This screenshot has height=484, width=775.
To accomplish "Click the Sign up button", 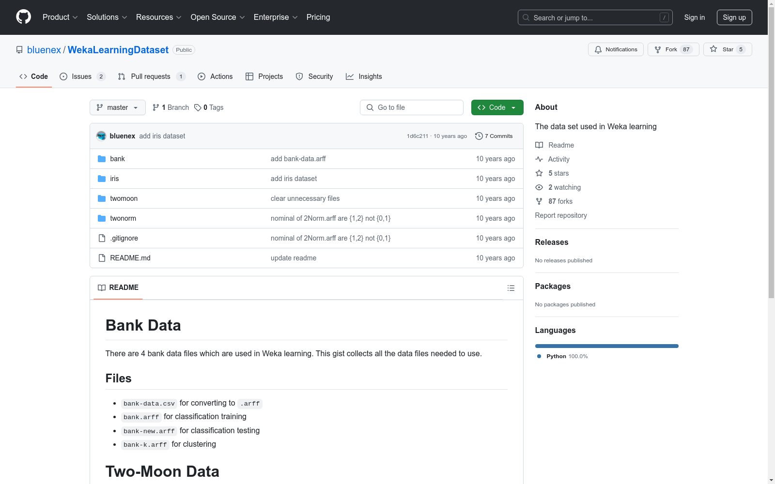I will (x=734, y=17).
